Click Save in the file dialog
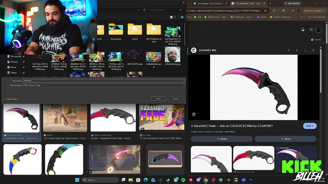The height and width of the screenshot is (184, 328). coord(159,99)
